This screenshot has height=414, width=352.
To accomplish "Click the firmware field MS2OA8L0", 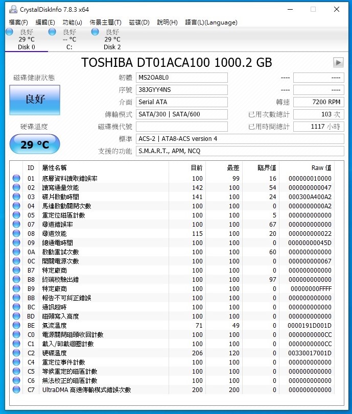I will coord(182,78).
